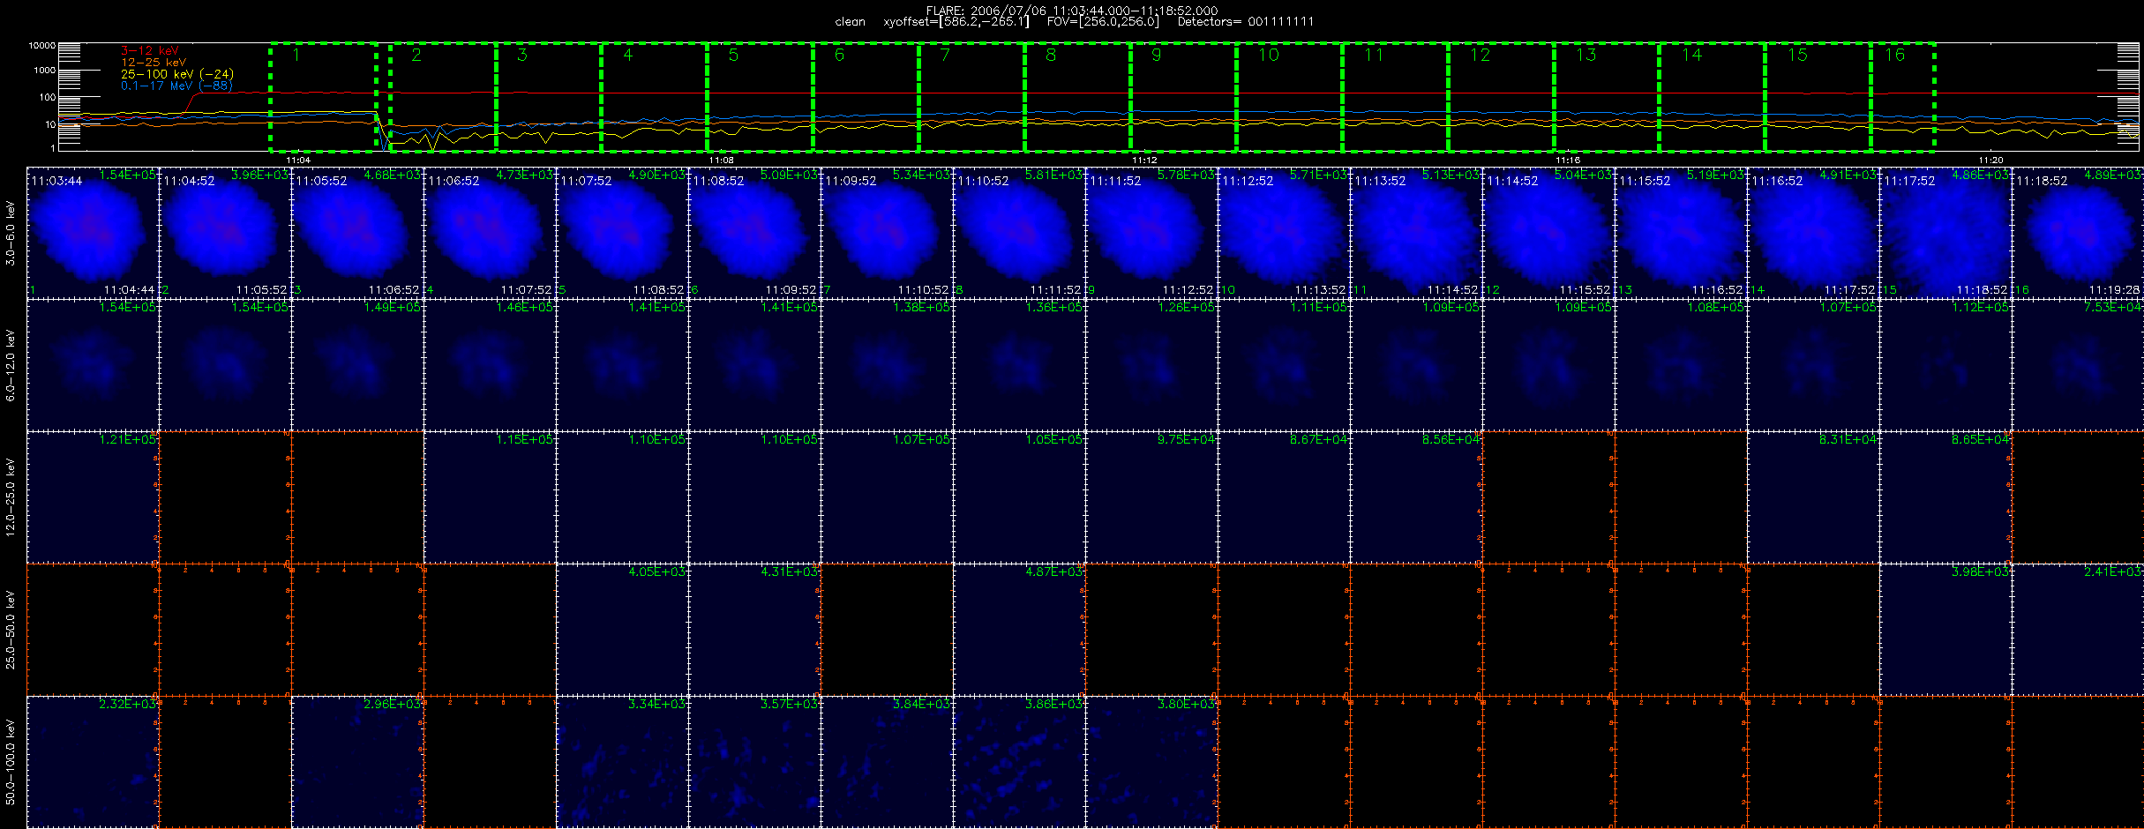Screen dimensions: 2144x829
Task: Click the yellow '25-100 keV (-24)' legend entry
Action: click(177, 74)
